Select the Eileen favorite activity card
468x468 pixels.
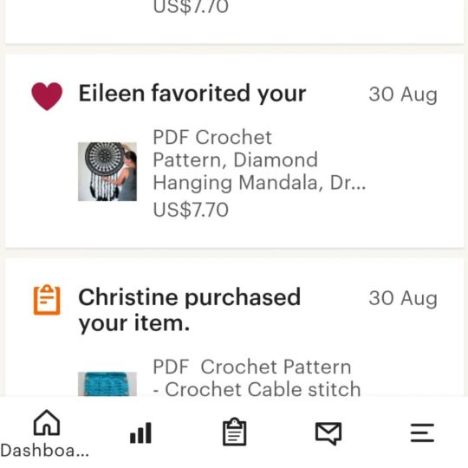235,151
